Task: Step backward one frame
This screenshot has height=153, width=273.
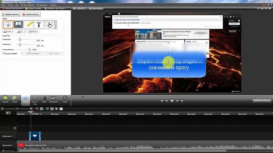Action: click(167, 101)
